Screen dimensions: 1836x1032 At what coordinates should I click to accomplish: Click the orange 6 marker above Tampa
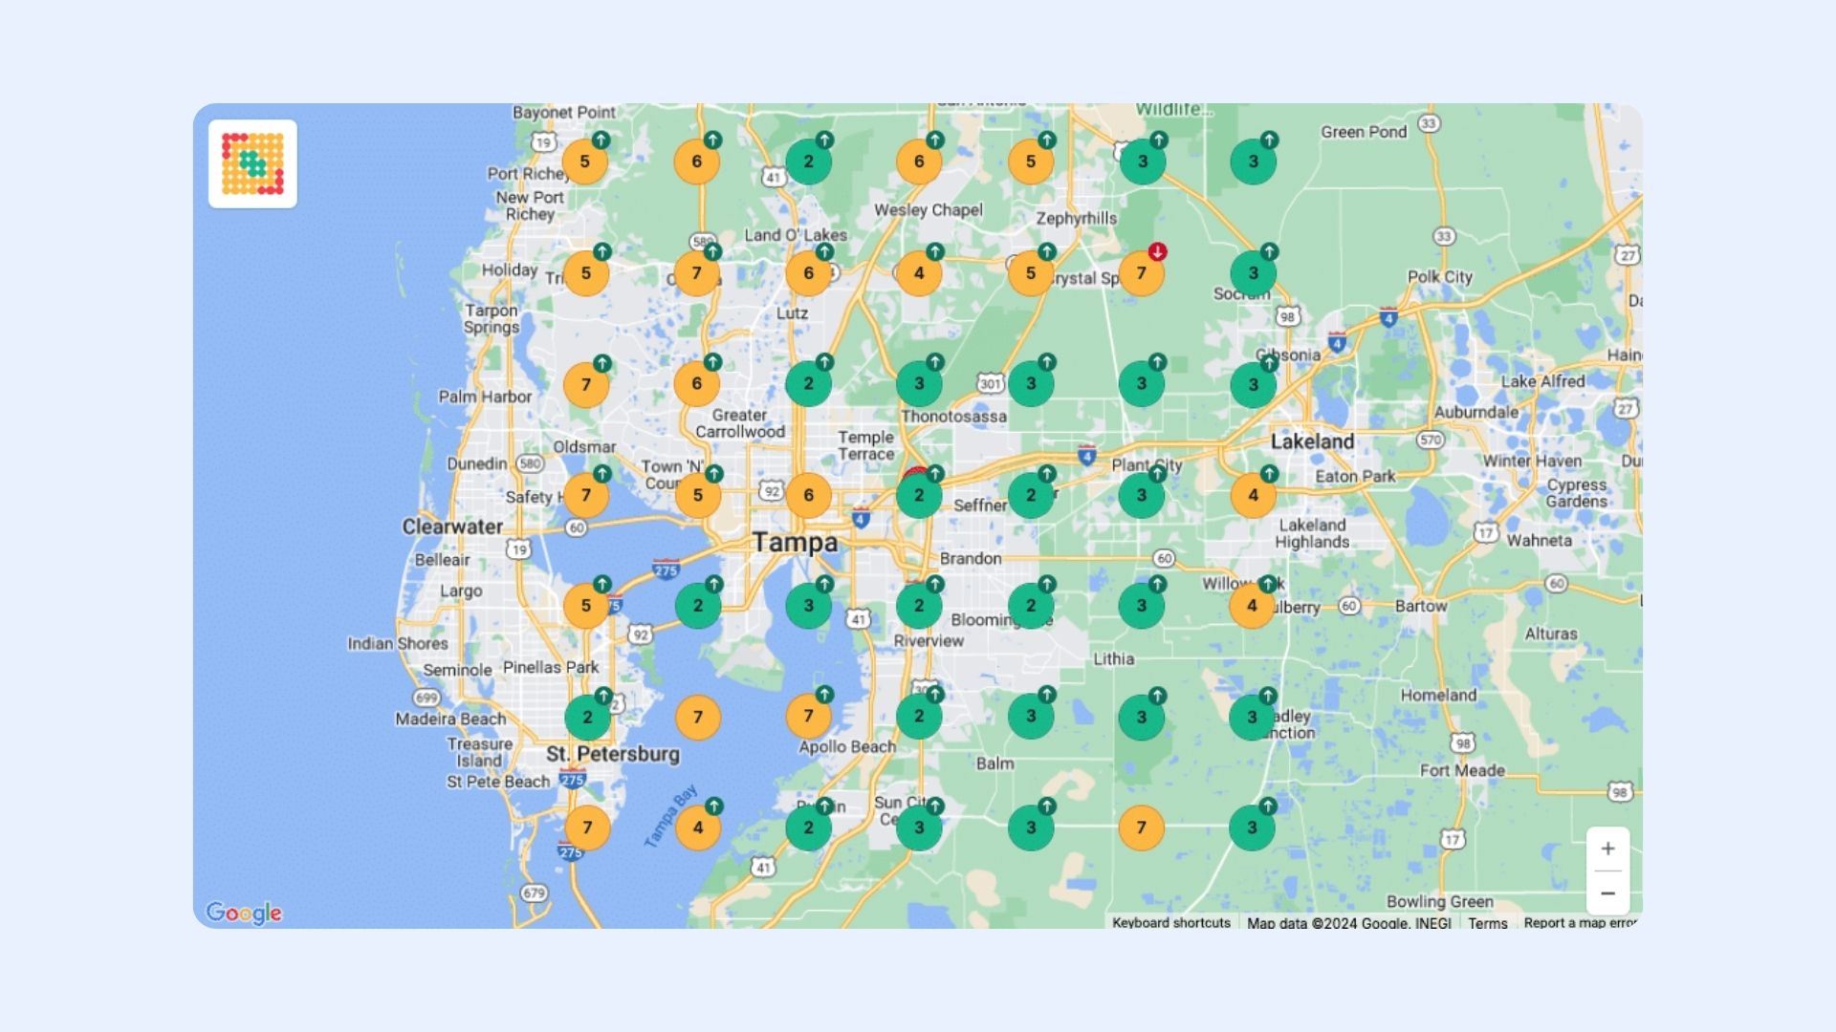pyautogui.click(x=808, y=495)
